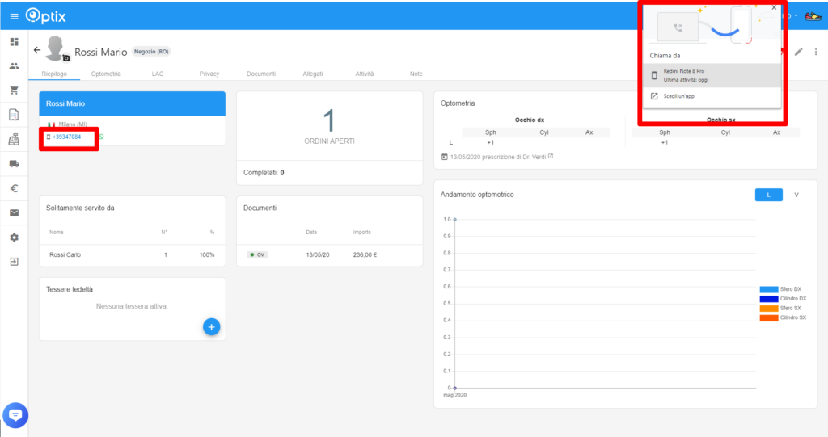Open the hamburger menu beside Optix logo
This screenshot has height=437, width=828.
[14, 16]
